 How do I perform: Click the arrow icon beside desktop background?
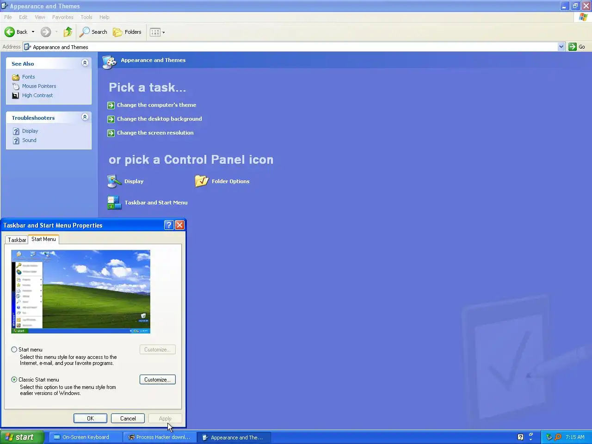click(111, 119)
